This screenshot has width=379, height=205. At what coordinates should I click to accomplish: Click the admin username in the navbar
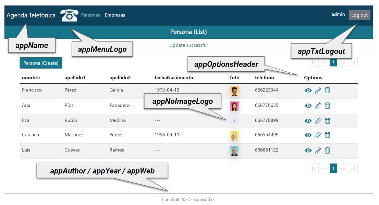(338, 14)
